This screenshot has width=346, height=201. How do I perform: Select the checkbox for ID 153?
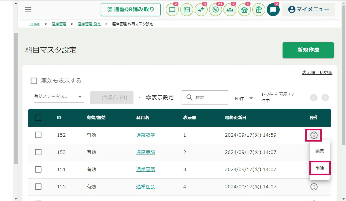[38, 152]
